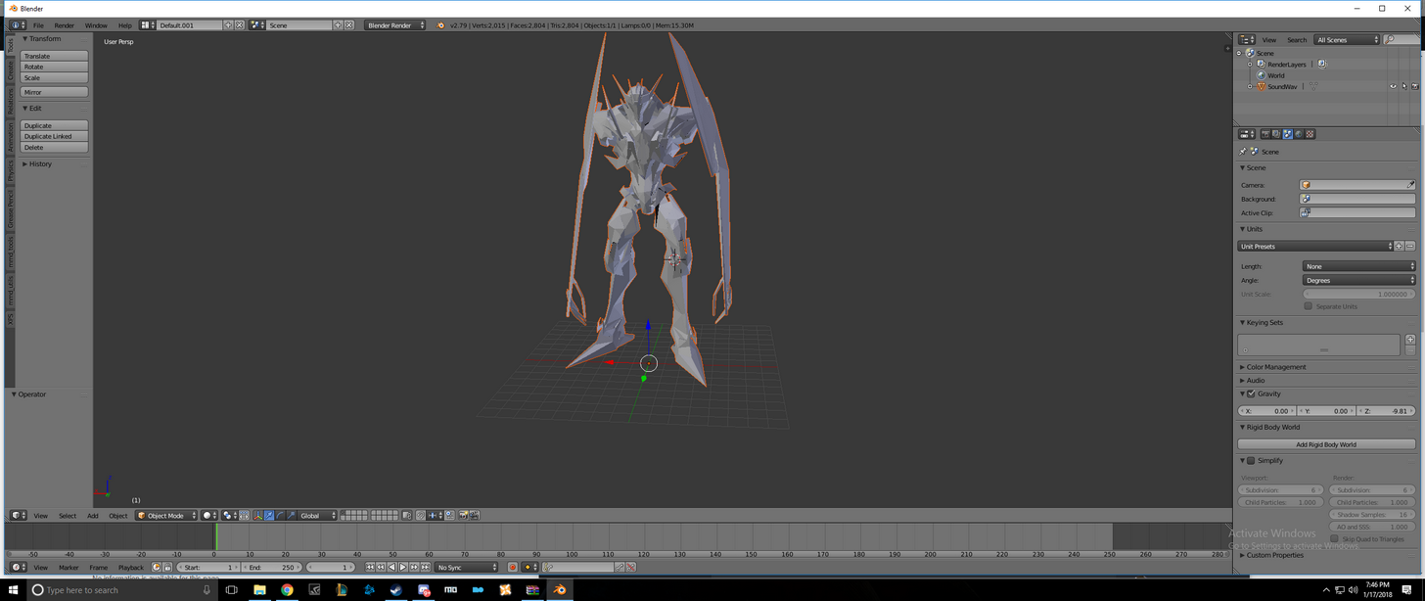Hide SoundWav with the eye icon
The height and width of the screenshot is (601, 1425).
click(x=1393, y=86)
